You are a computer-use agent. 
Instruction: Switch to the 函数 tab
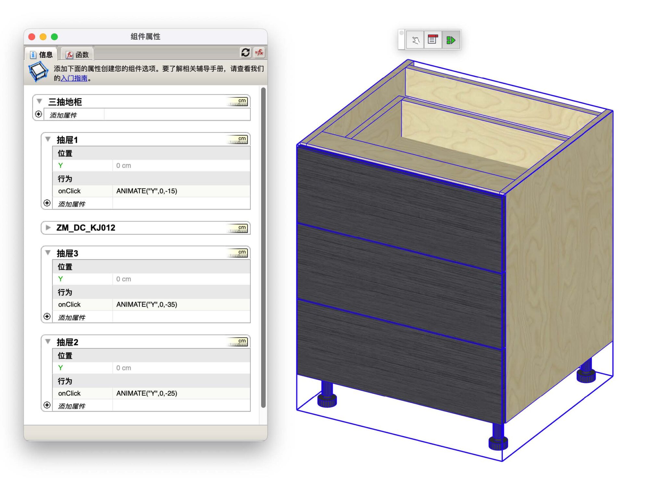pos(77,55)
